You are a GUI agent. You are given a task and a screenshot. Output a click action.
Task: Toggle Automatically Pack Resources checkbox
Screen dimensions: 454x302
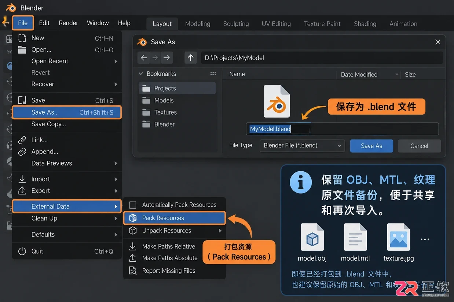[x=133, y=205]
